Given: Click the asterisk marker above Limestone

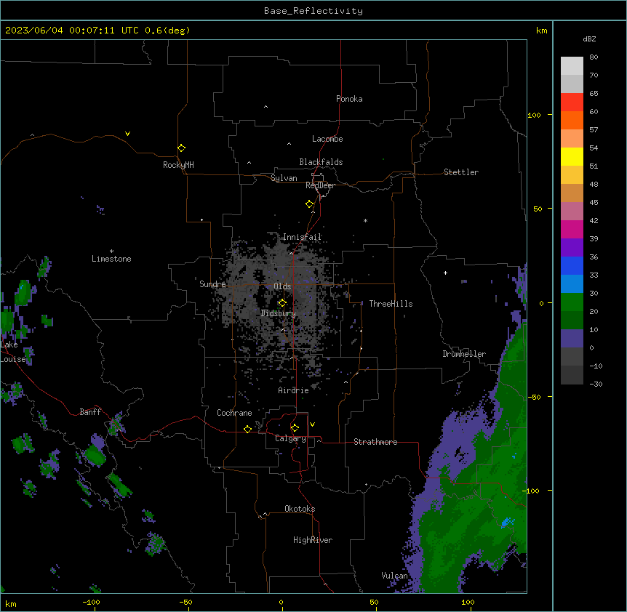Looking at the screenshot, I should click(x=111, y=251).
